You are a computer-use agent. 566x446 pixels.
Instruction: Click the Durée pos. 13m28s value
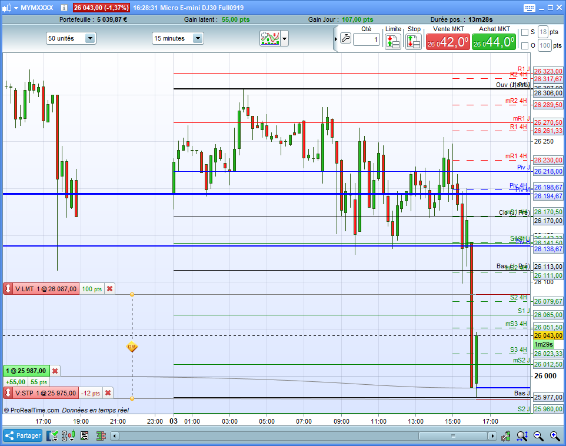point(481,19)
